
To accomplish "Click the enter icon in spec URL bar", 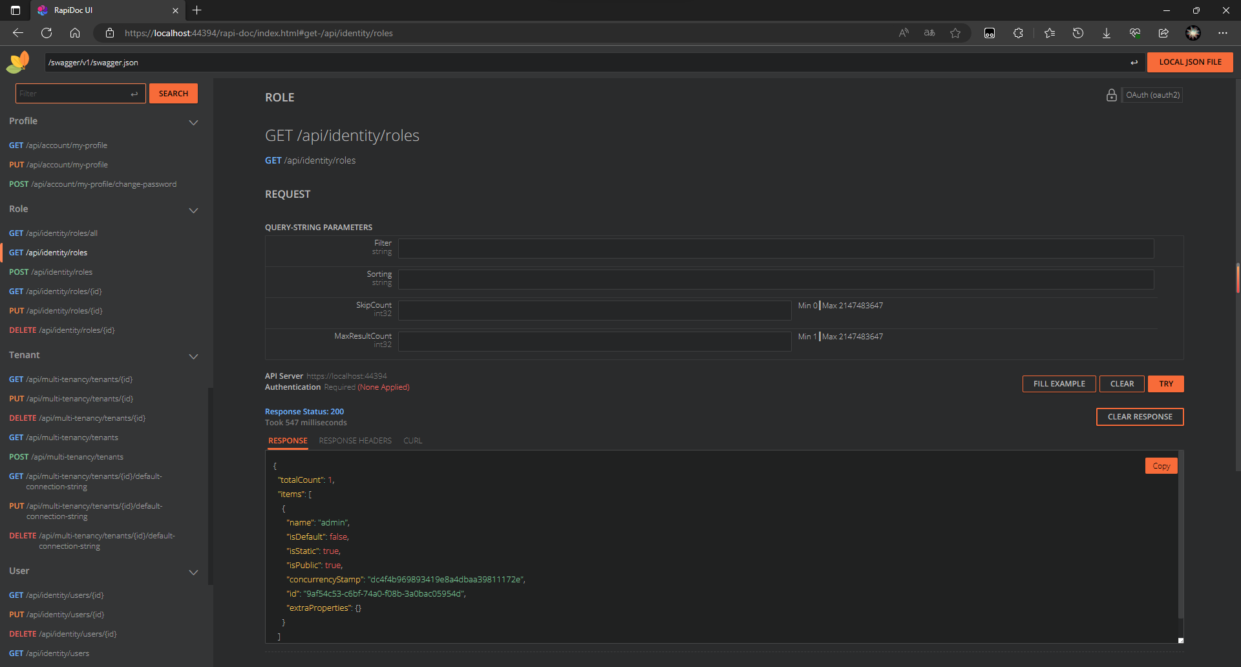I will click(1134, 63).
